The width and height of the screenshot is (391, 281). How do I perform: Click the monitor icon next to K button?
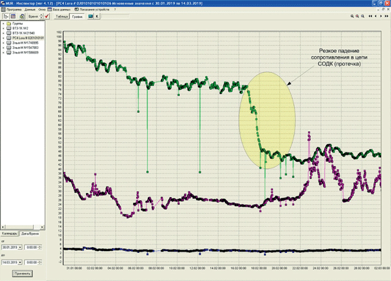coord(91,16)
